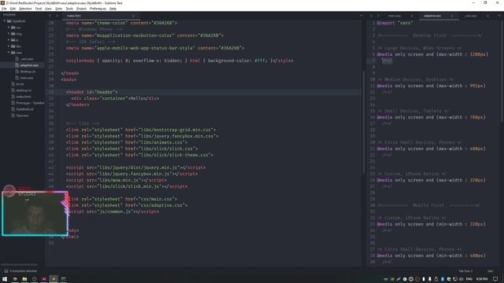
Task: Open the File menu
Action: point(4,9)
